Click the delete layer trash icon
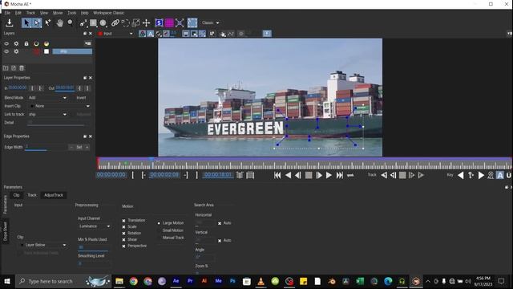 pos(22,68)
